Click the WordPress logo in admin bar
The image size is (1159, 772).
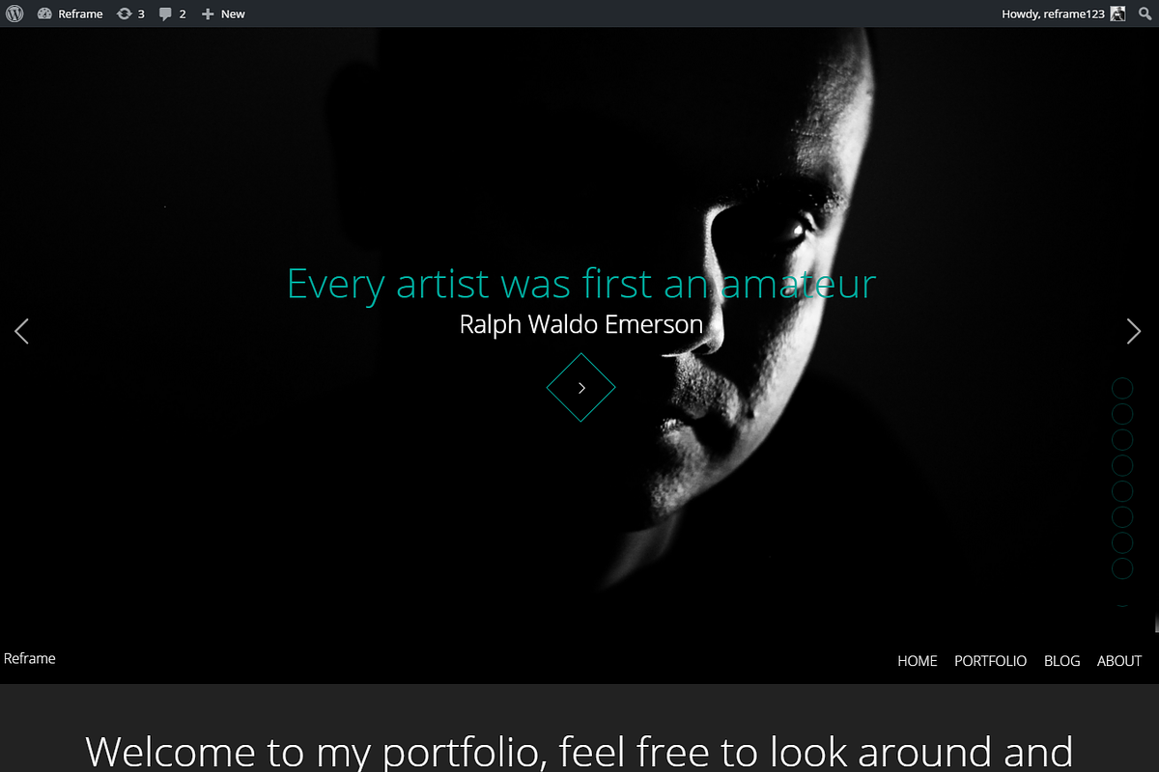pyautogui.click(x=14, y=14)
